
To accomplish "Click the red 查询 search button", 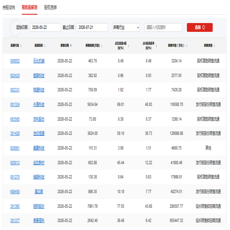I will [x=200, y=27].
